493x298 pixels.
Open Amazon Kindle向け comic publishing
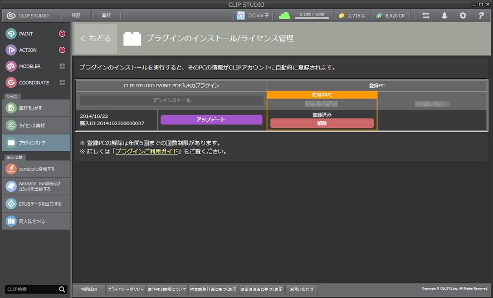(x=36, y=186)
